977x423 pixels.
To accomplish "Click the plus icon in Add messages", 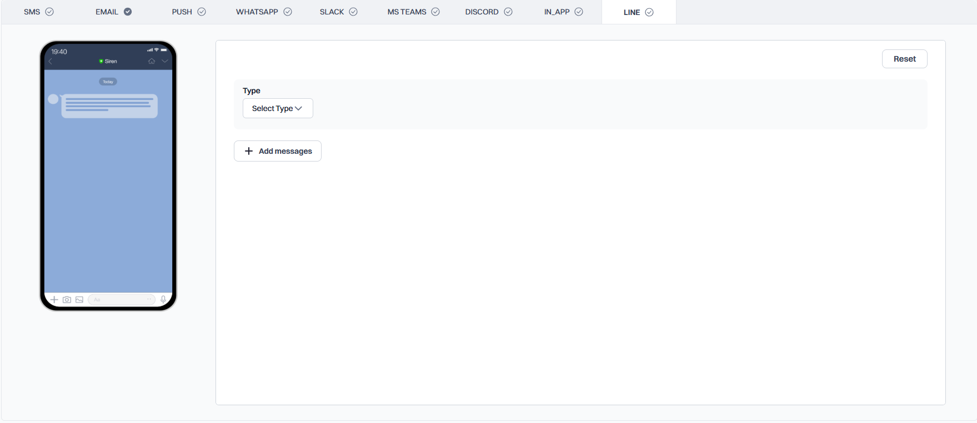I will click(x=249, y=151).
